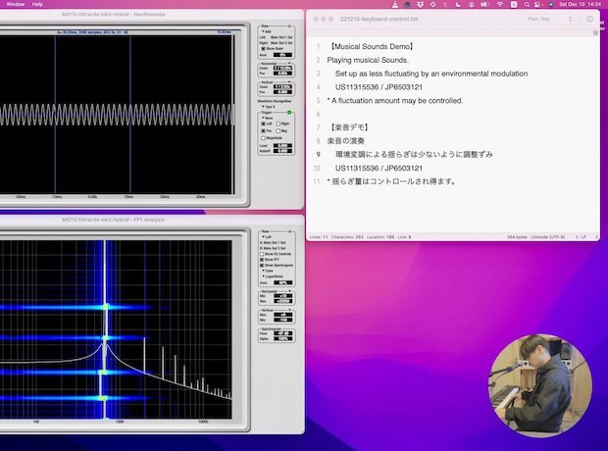Open the Color dropdown in the FFT View panel
Viewport: 608px width, 451px height.
268,271
